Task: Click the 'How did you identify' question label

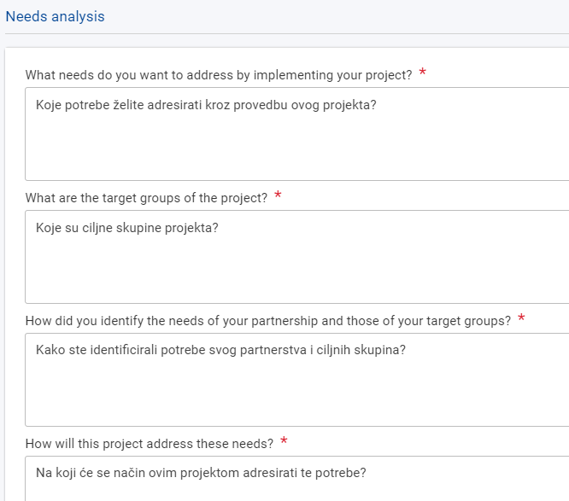Action: [267, 321]
